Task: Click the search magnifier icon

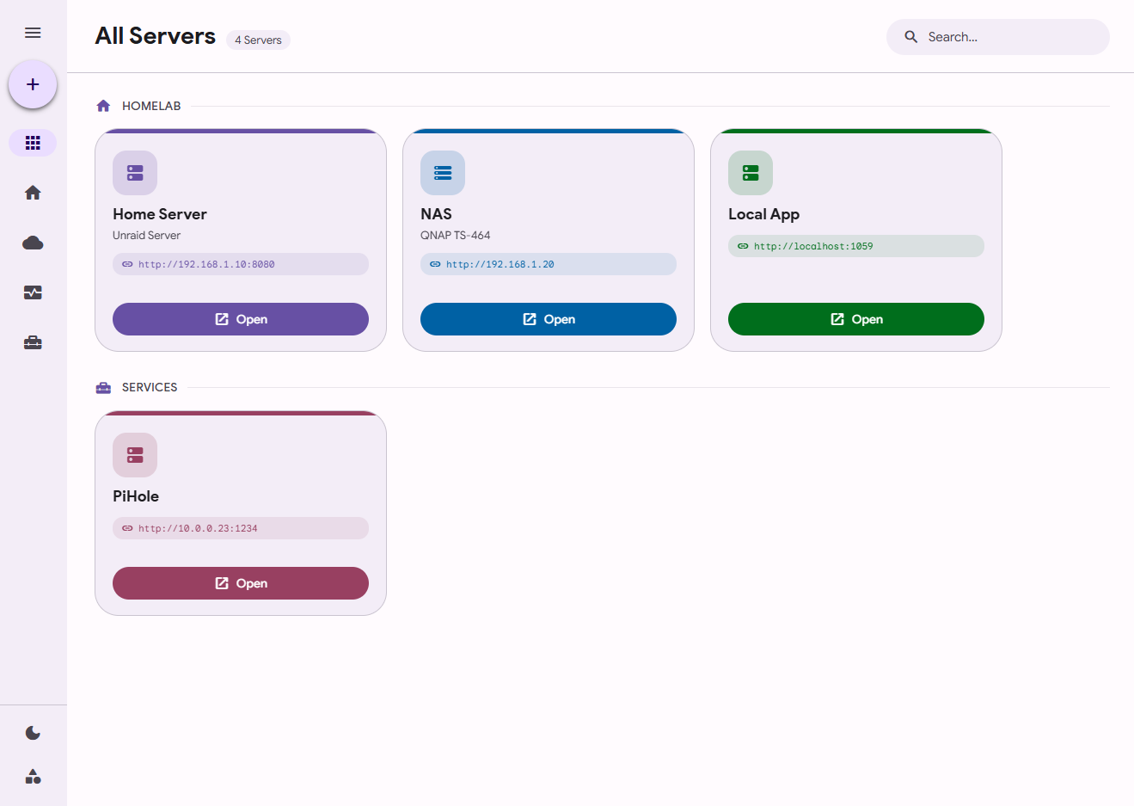Action: coord(911,36)
